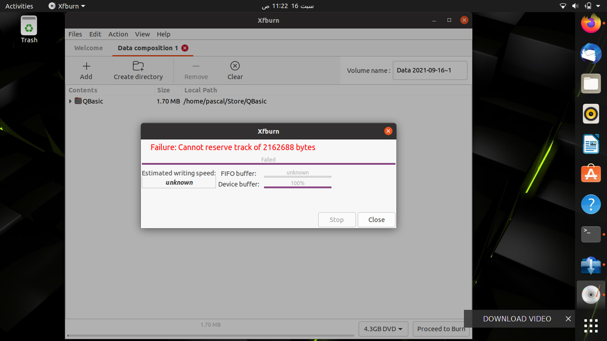Click the Create directory toolbar icon
The width and height of the screenshot is (607, 341).
click(138, 66)
